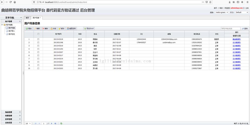Go to the previous page of results
Viewport: 250px width, 125px height.
click(39, 123)
